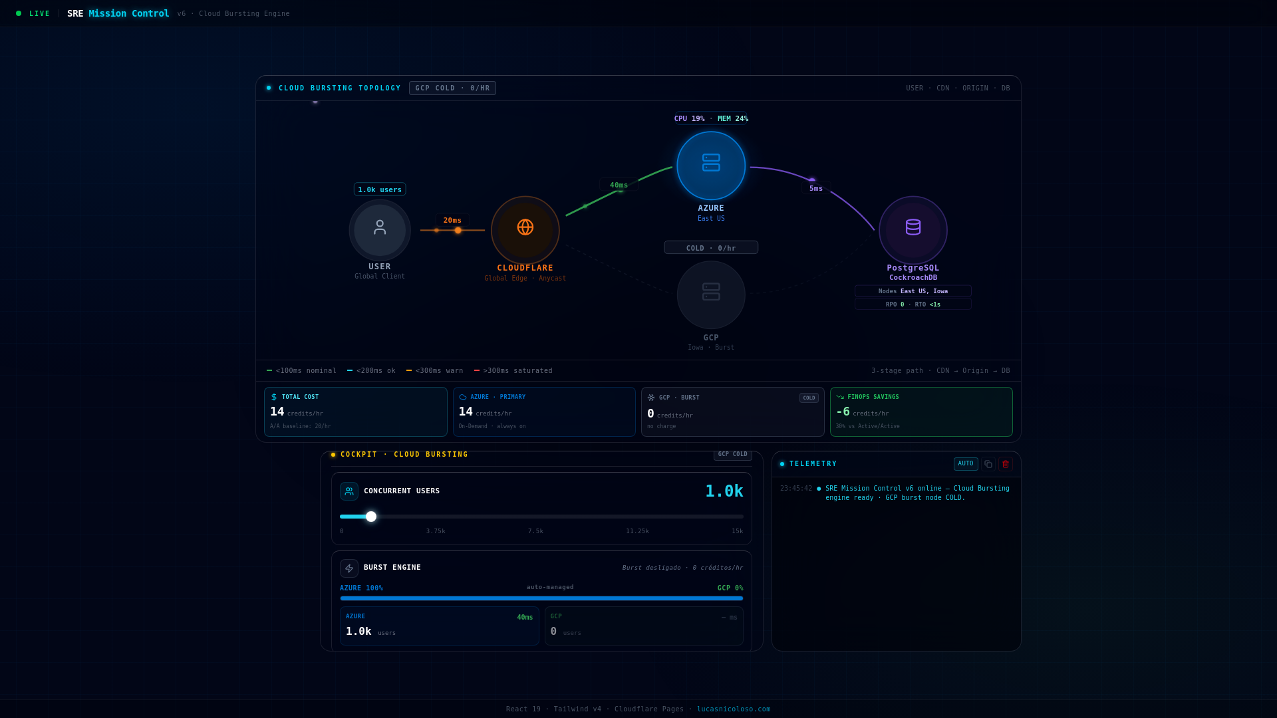Click the <300ms warn legend entry
The height and width of the screenshot is (718, 1277).
435,371
